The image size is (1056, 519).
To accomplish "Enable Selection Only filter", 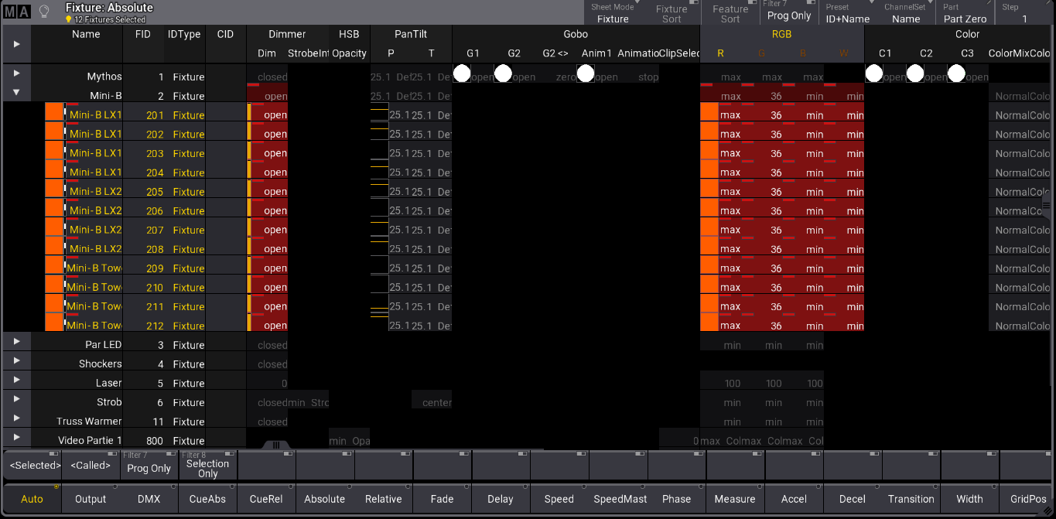I will [207, 465].
